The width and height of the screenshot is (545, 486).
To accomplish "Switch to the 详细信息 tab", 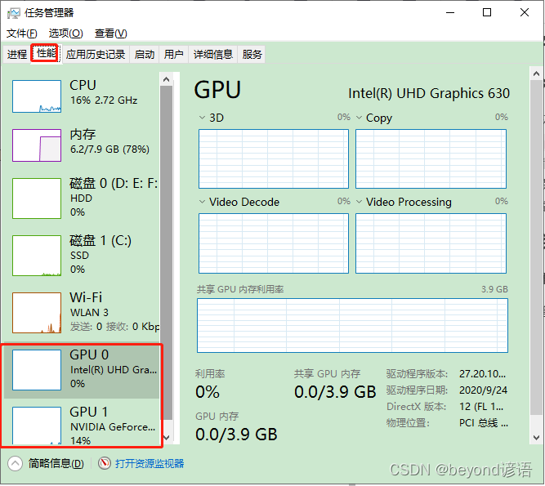I will pos(212,54).
